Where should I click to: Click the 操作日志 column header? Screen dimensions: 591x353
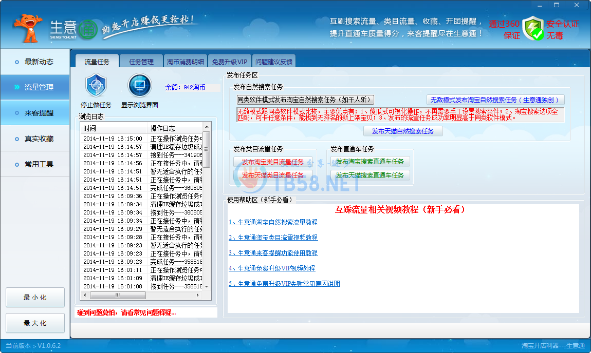(x=175, y=128)
